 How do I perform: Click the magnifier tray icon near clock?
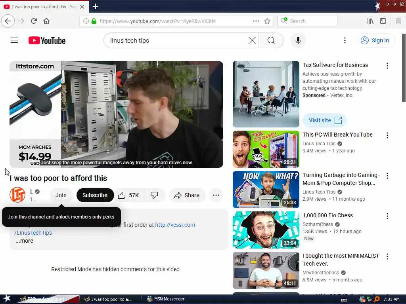[377, 299]
